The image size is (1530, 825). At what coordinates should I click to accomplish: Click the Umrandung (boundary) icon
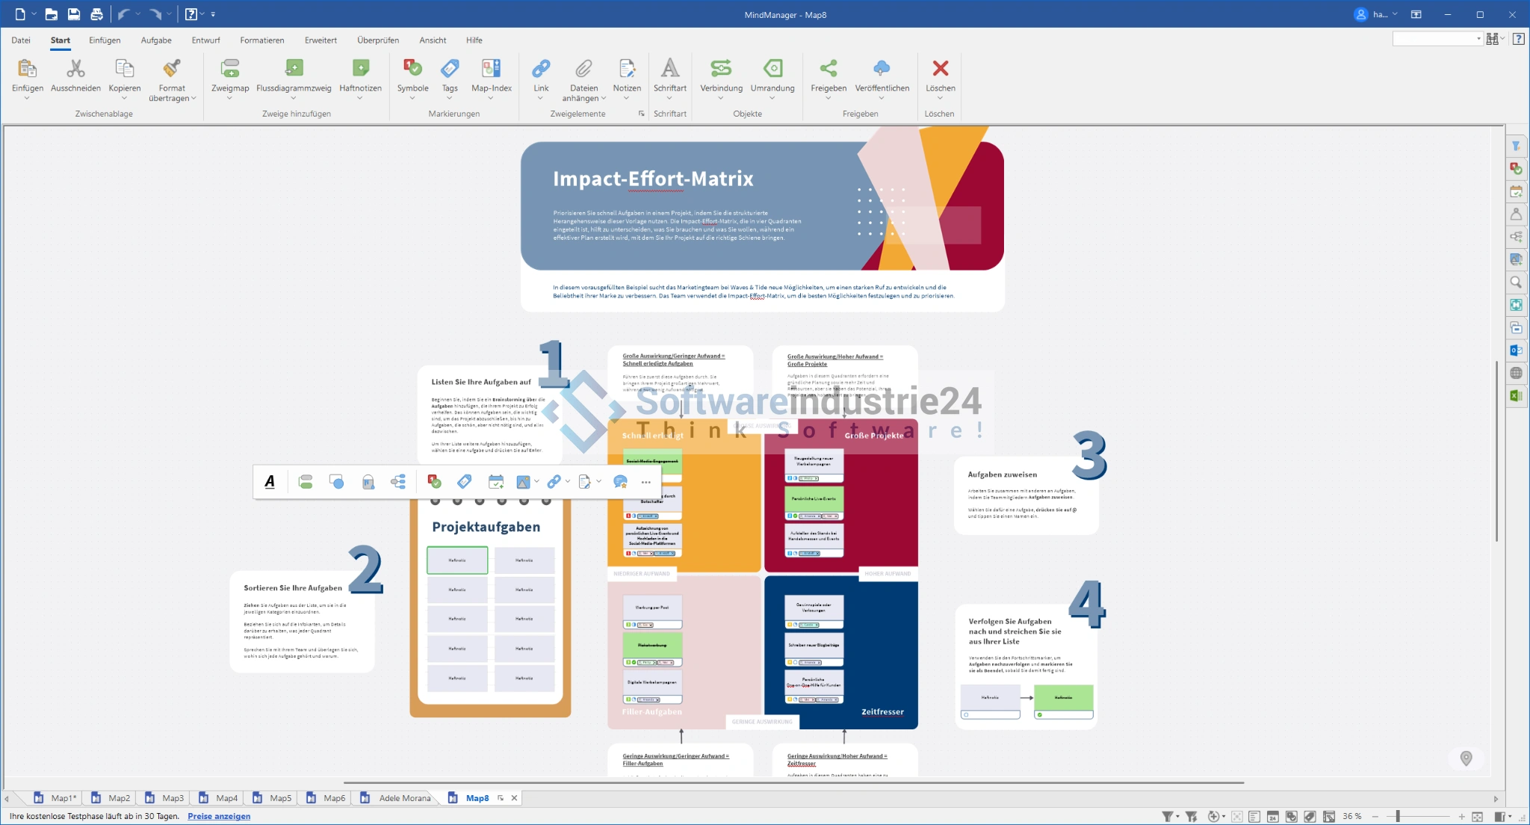pos(772,69)
